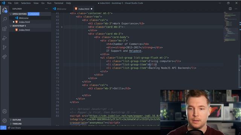Click the Live Share status bar item

point(14,127)
